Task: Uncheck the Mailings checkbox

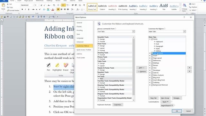Action: point(152,63)
